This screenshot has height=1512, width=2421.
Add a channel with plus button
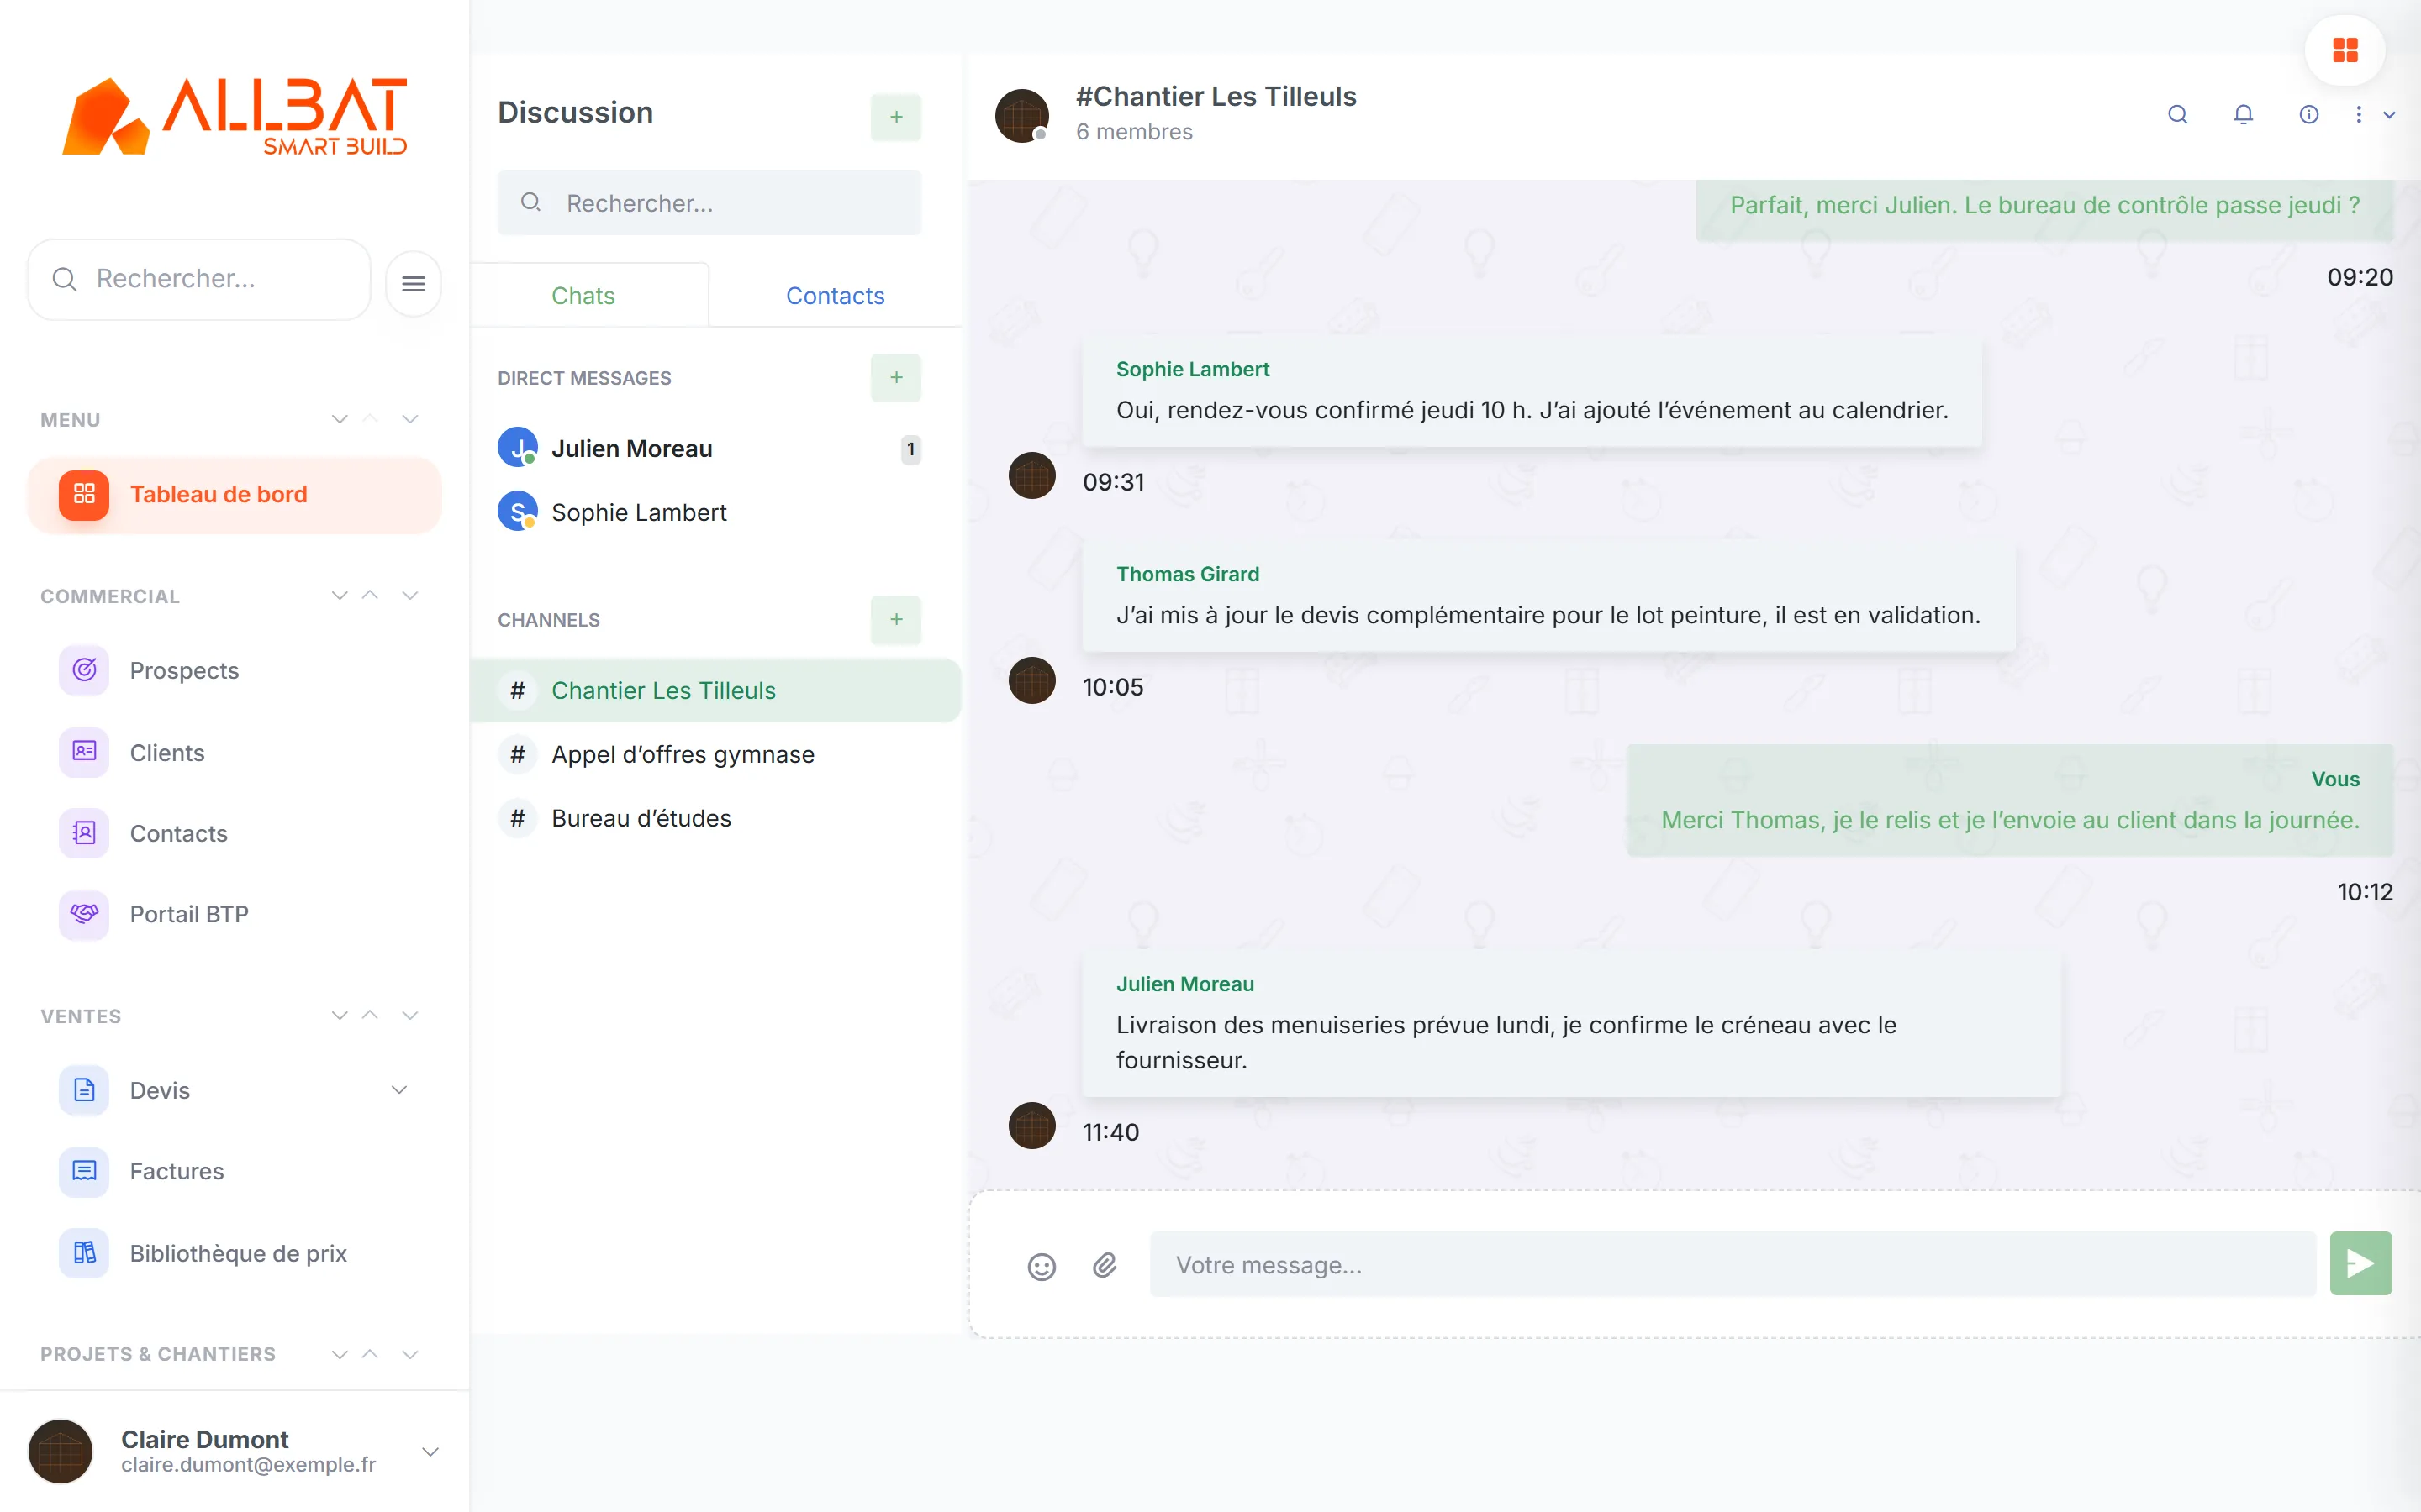click(x=895, y=619)
